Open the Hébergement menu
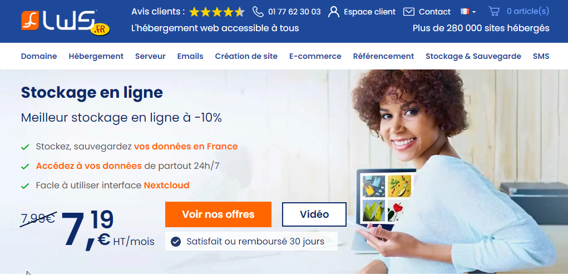This screenshot has height=275, width=568. point(96,56)
